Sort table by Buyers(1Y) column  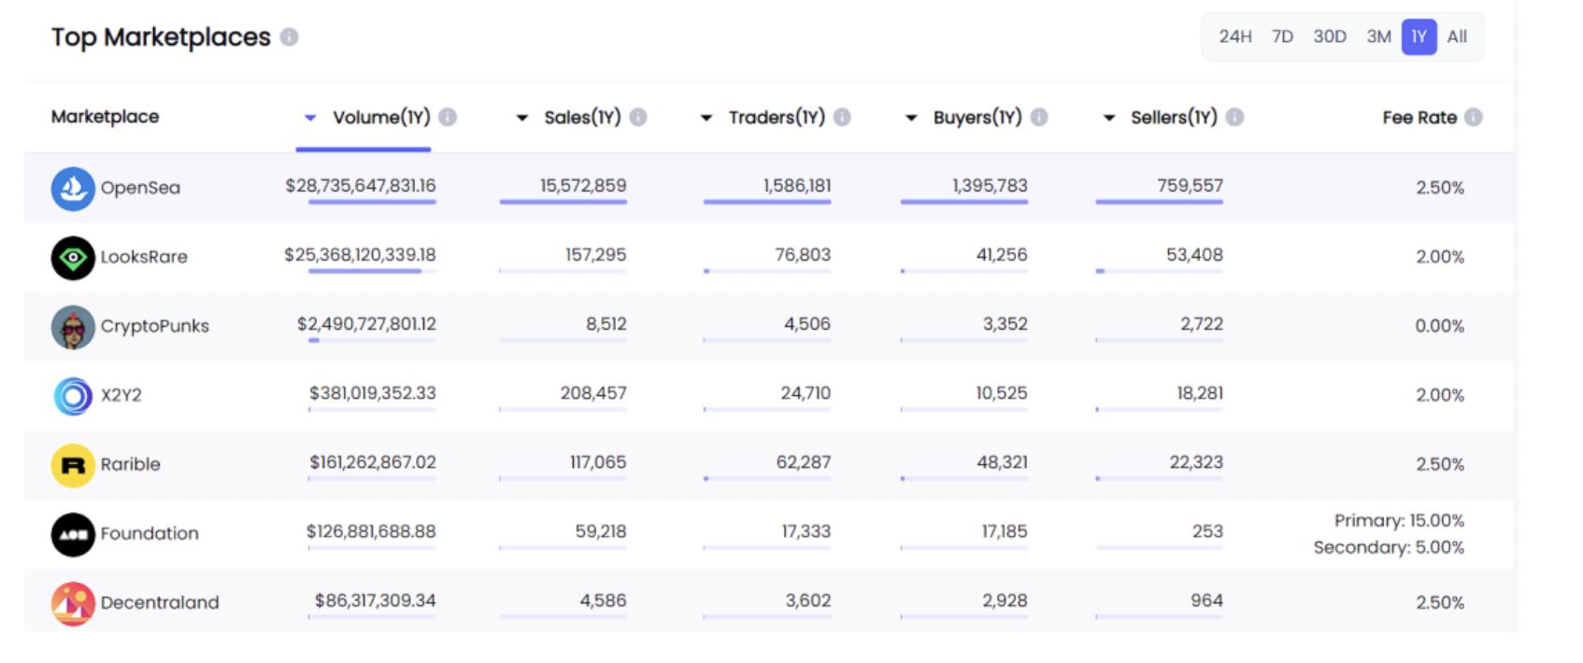977,118
